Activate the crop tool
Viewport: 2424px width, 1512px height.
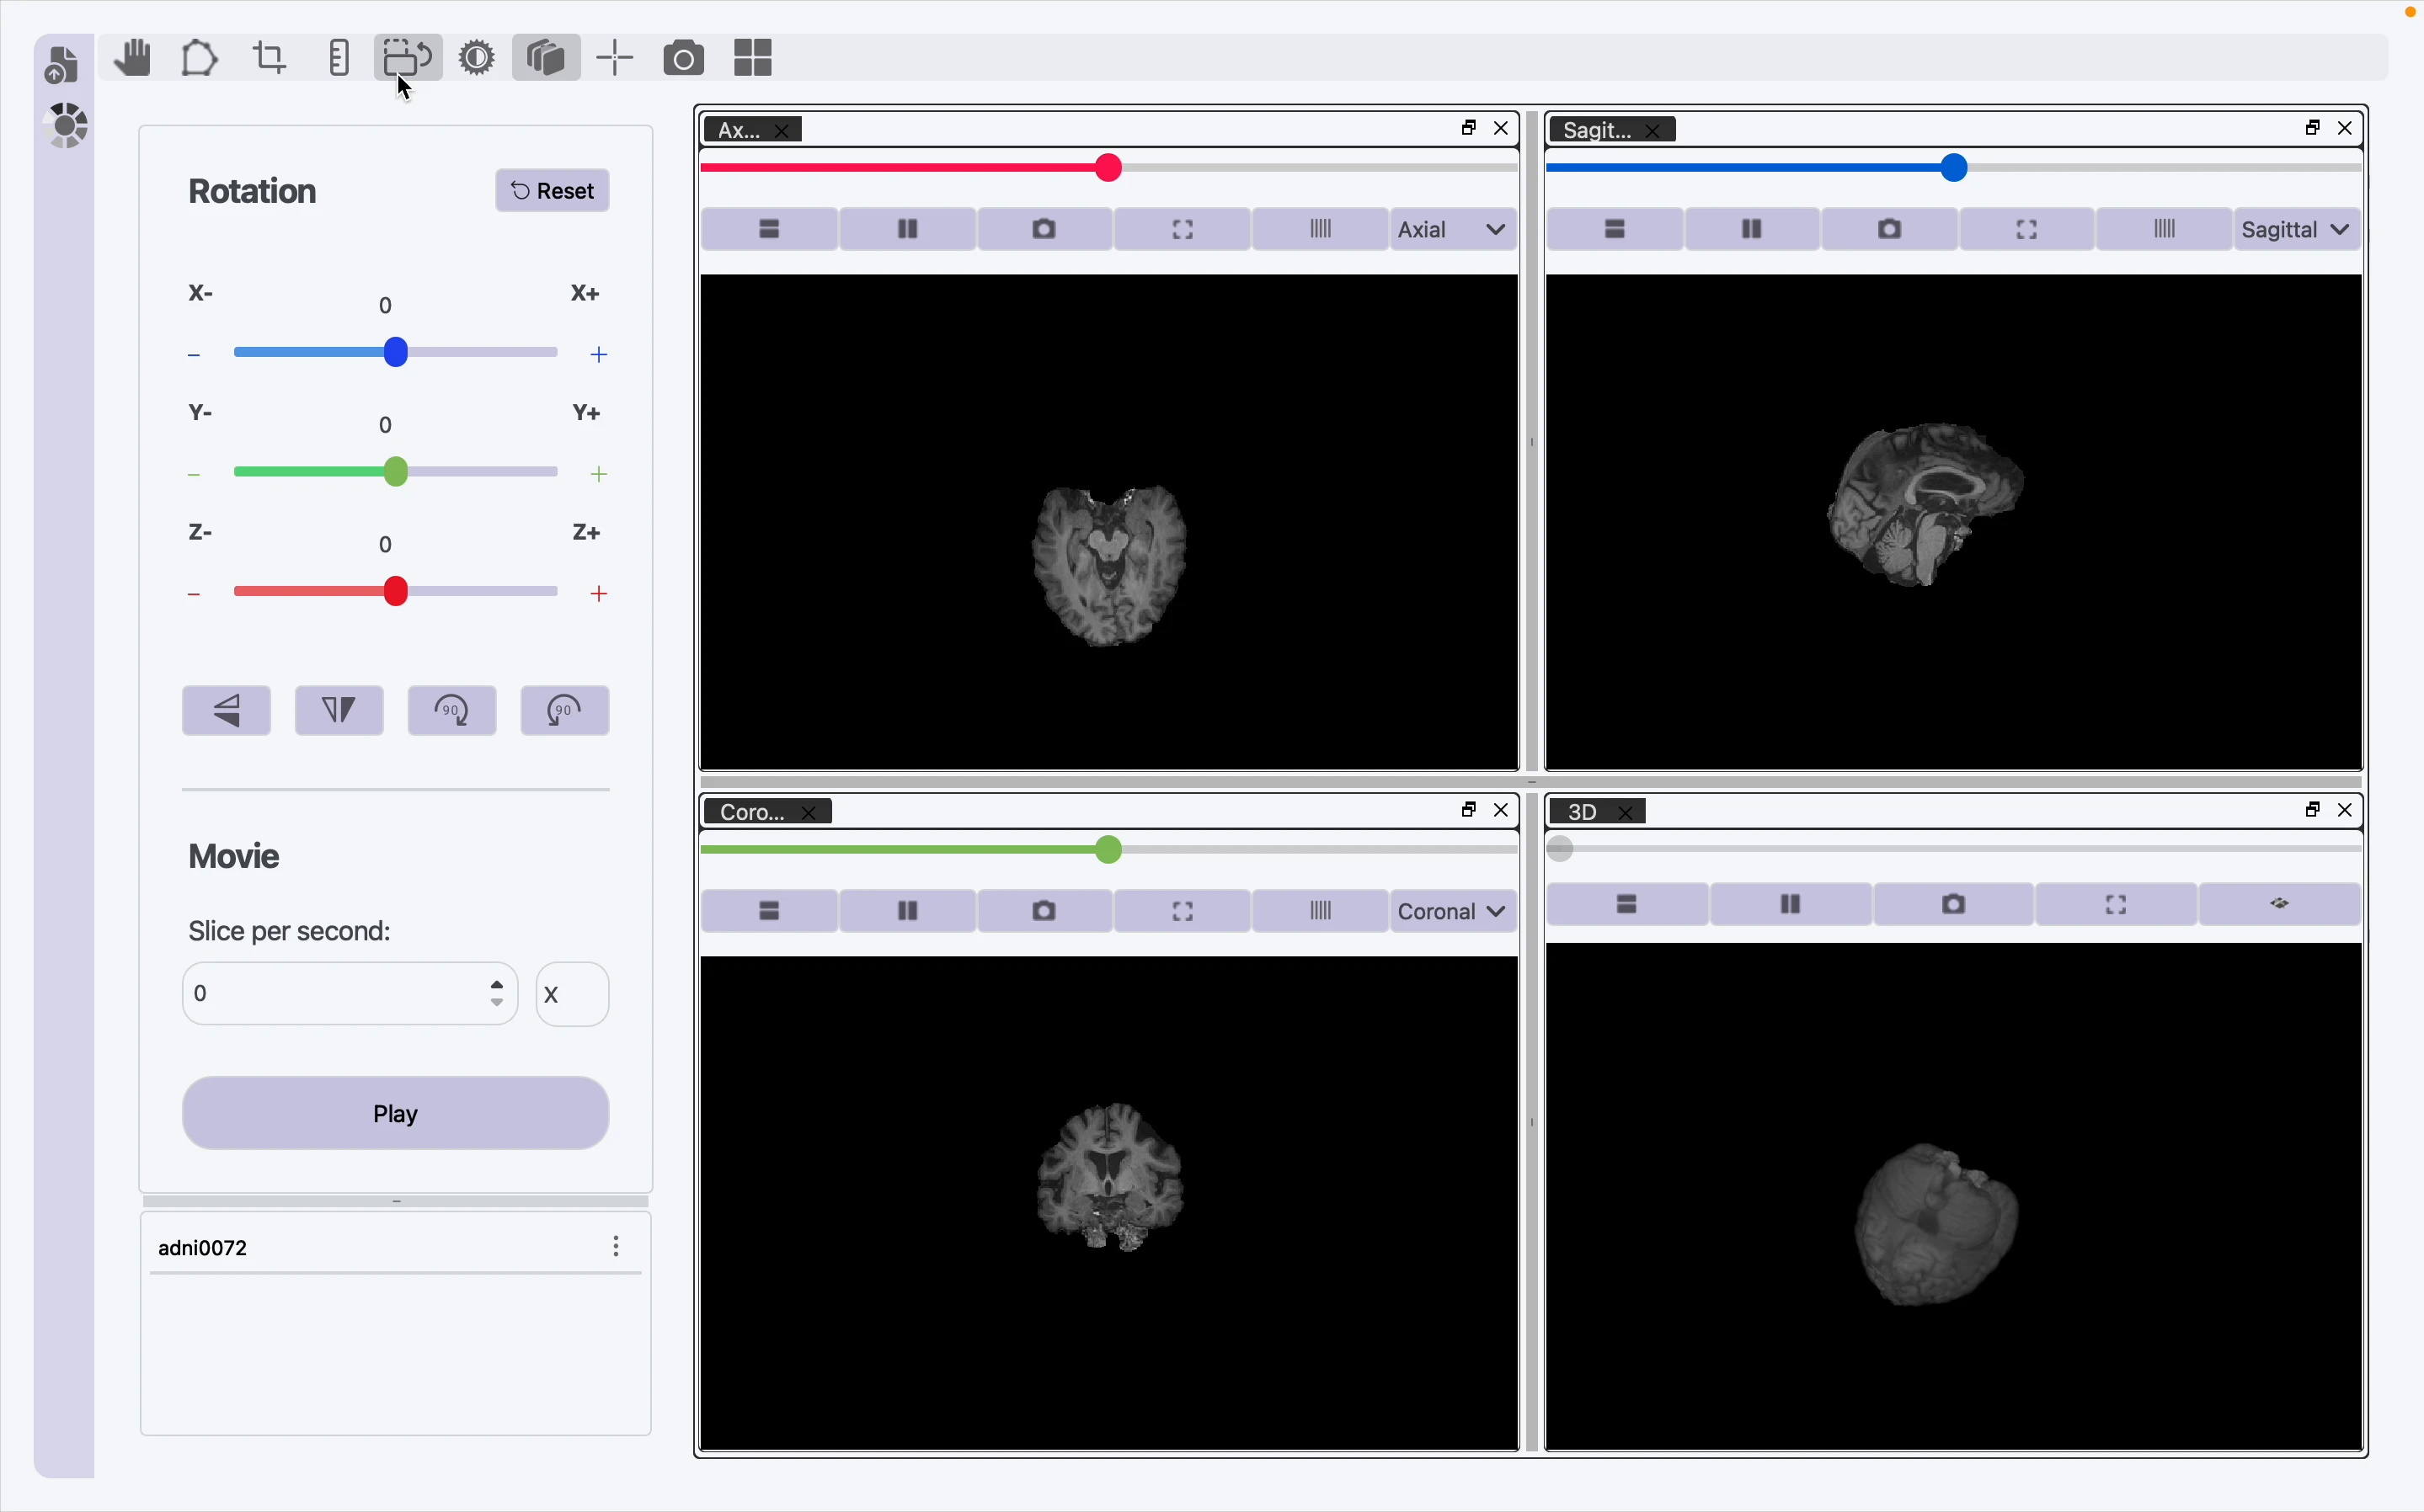270,58
